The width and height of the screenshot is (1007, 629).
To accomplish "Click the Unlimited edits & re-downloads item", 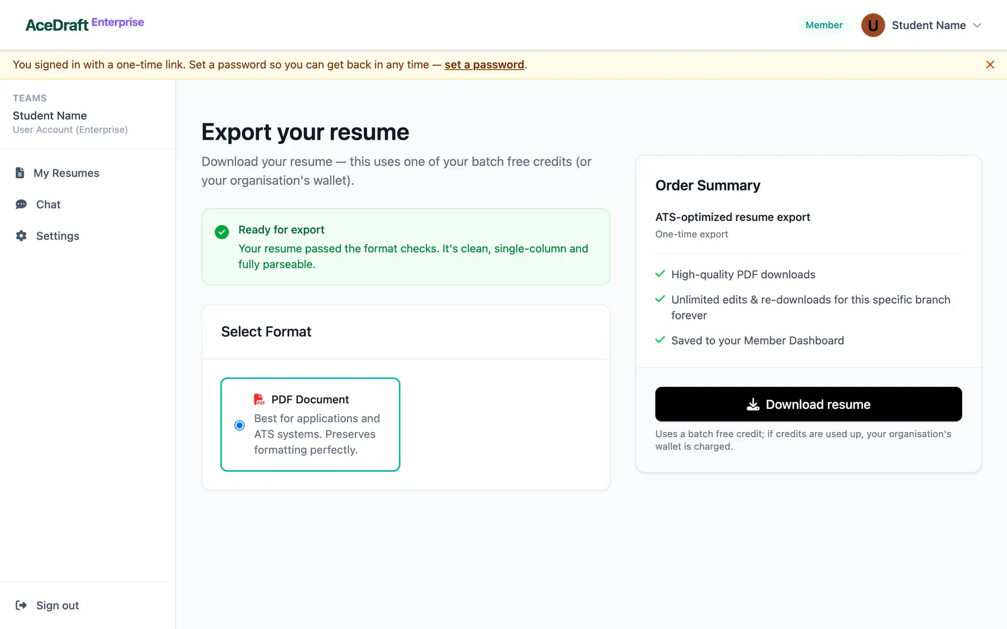I will click(810, 308).
